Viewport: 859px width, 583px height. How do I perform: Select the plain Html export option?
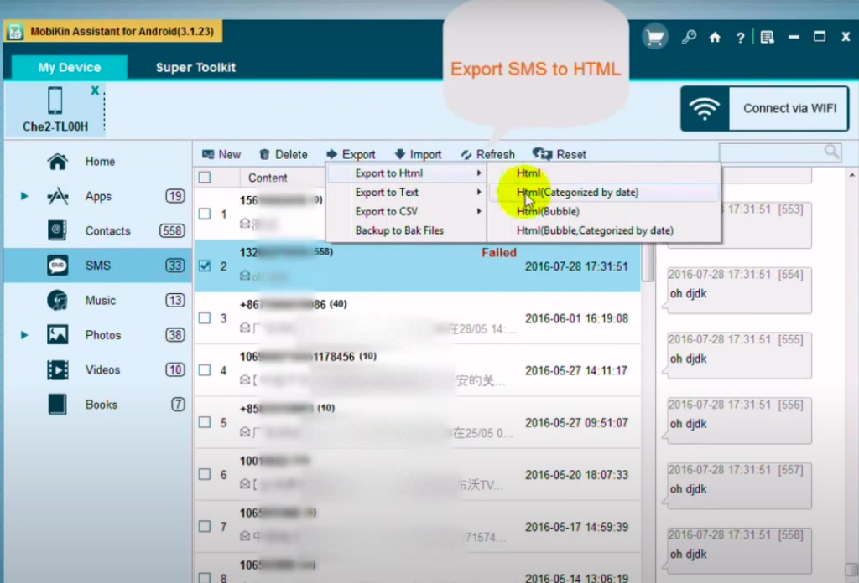pos(604,173)
